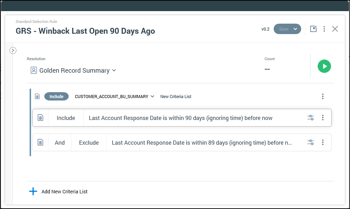The width and height of the screenshot is (350, 209).
Task: Open the criteria list three-dot menu
Action: [323, 96]
